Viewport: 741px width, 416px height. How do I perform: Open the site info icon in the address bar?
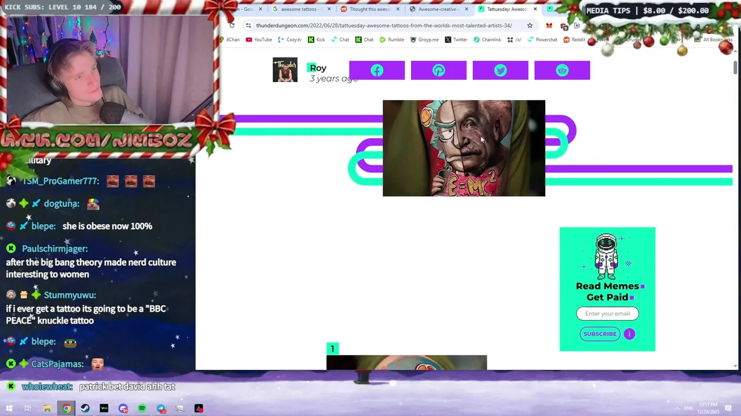248,25
